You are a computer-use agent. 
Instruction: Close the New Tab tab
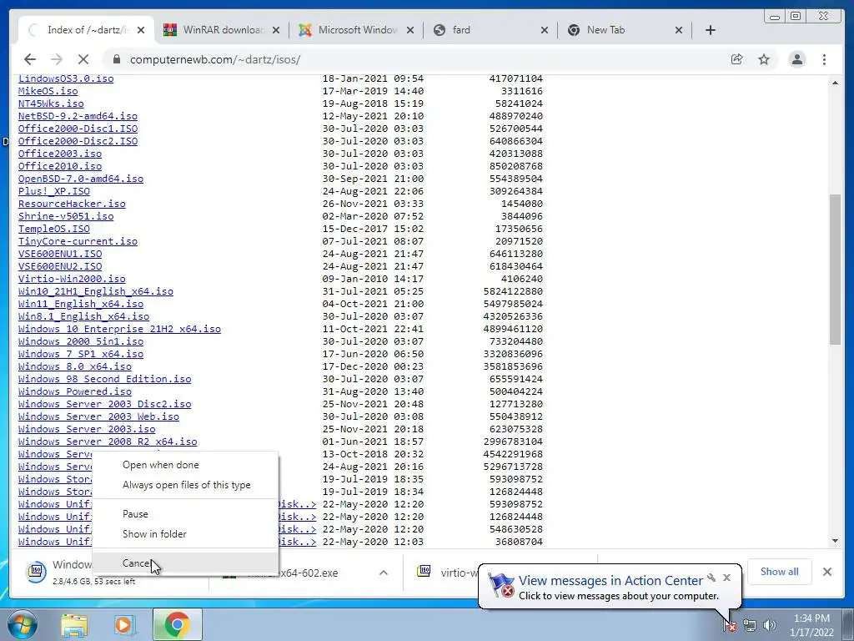679,30
